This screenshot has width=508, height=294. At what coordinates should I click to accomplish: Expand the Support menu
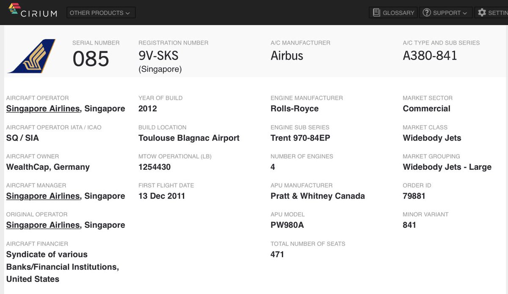click(446, 13)
